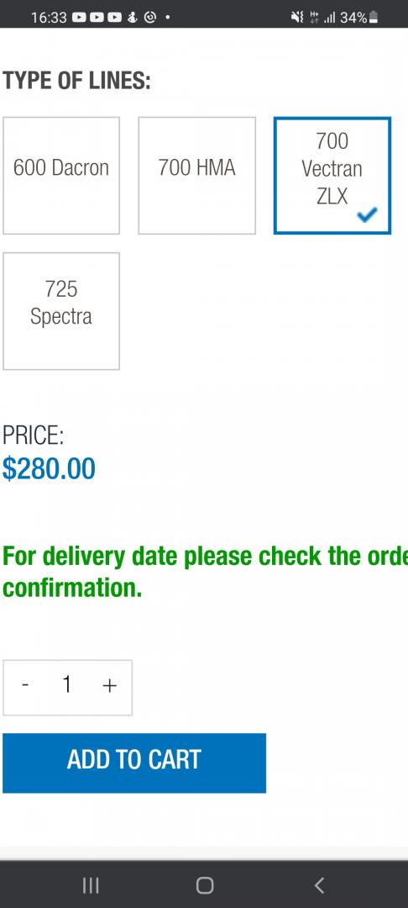This screenshot has width=408, height=908.
Task: Pick the 725 Spectra line type
Action: [x=61, y=311]
